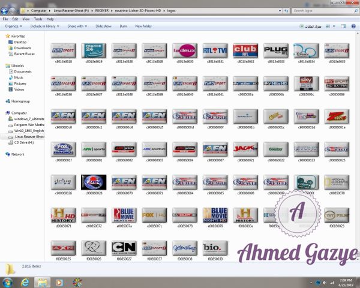Create a New folder

(143, 26)
